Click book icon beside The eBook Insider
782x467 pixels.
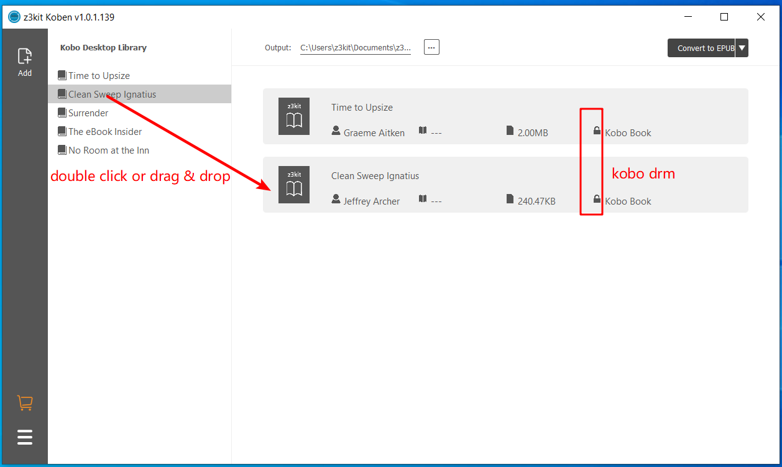(62, 131)
